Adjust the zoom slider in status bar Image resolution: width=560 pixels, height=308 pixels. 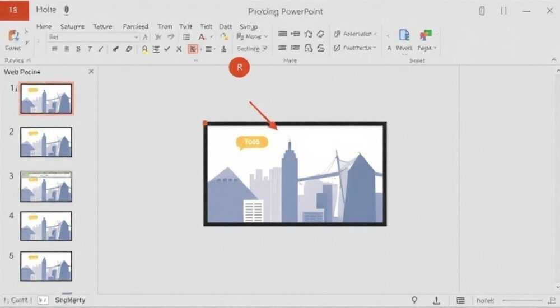(522, 301)
